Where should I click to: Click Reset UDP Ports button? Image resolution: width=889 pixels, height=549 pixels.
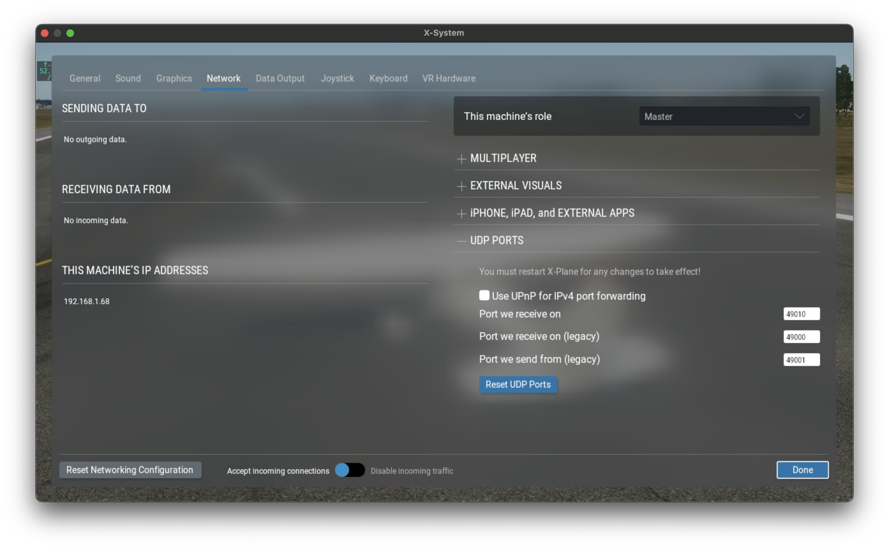[518, 384]
